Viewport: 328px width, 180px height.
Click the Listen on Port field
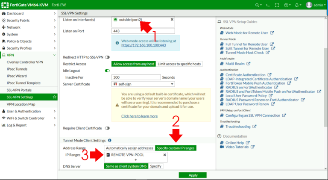coord(143,31)
